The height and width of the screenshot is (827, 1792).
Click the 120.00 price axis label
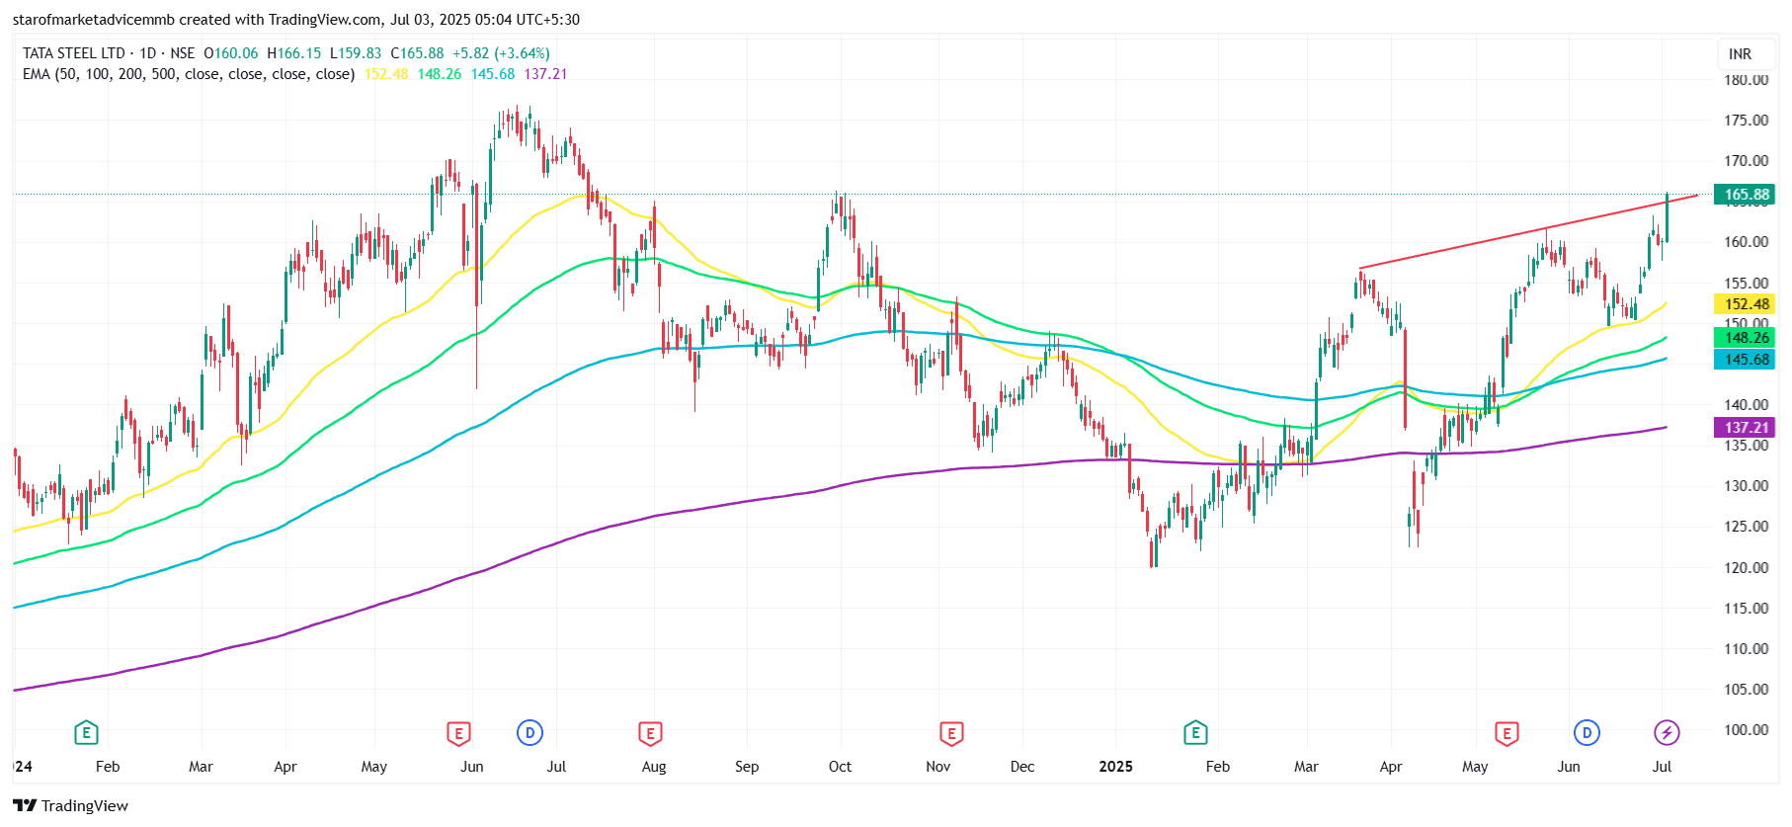pyautogui.click(x=1747, y=568)
